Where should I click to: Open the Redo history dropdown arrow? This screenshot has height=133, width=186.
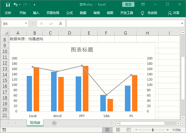tap(29, 4)
